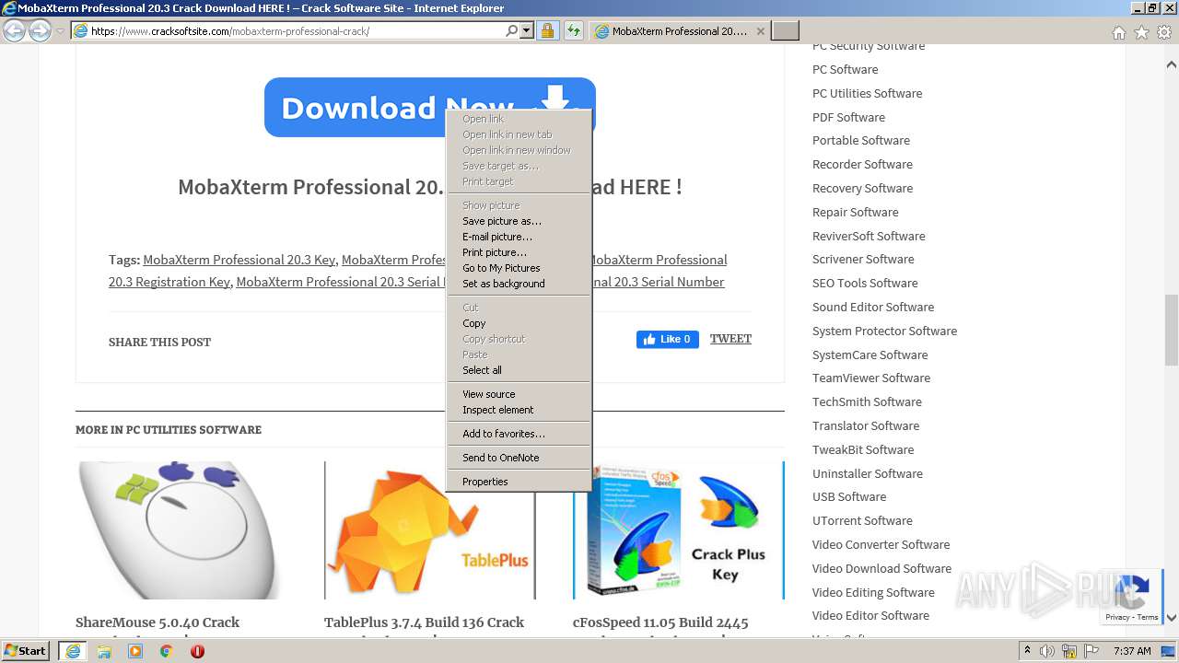Open the 'System Protector Software' category link

[884, 331]
